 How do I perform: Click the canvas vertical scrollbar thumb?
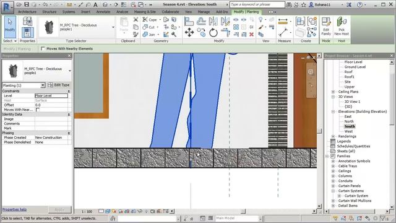tap(319, 131)
